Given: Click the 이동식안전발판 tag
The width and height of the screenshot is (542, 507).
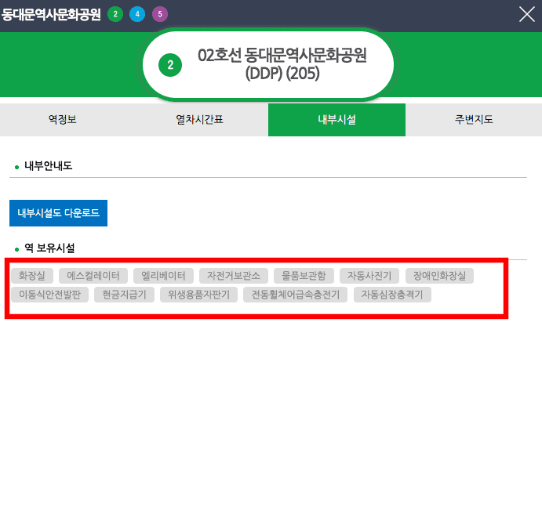Looking at the screenshot, I should [49, 295].
